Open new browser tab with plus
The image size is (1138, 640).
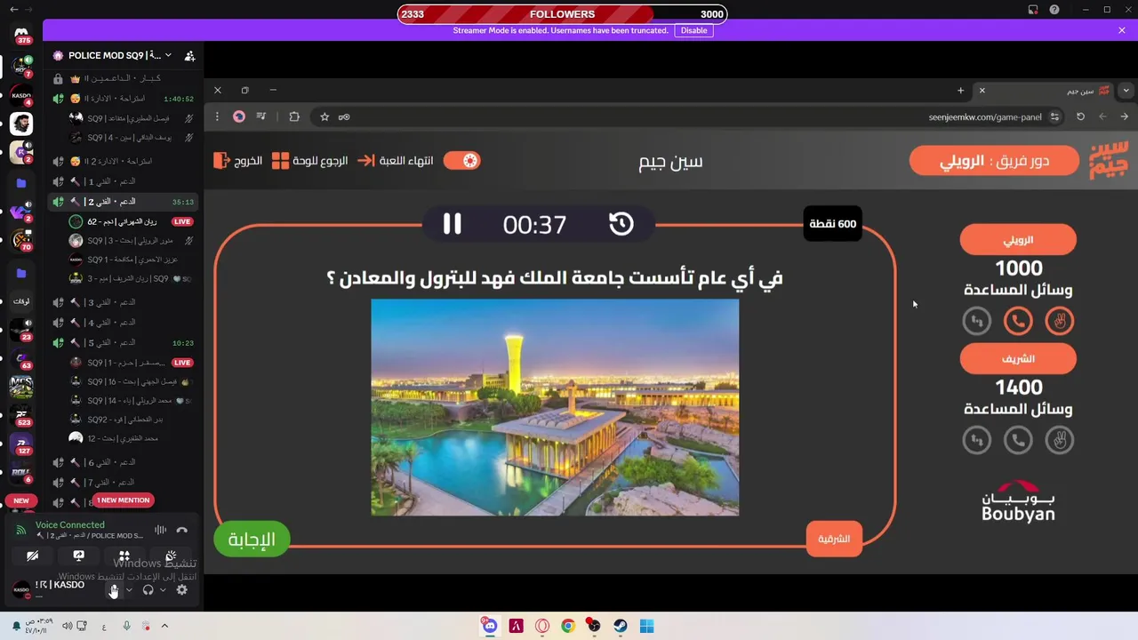pyautogui.click(x=960, y=91)
